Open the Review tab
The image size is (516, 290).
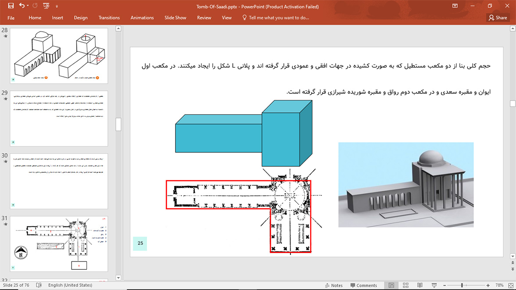click(x=204, y=18)
